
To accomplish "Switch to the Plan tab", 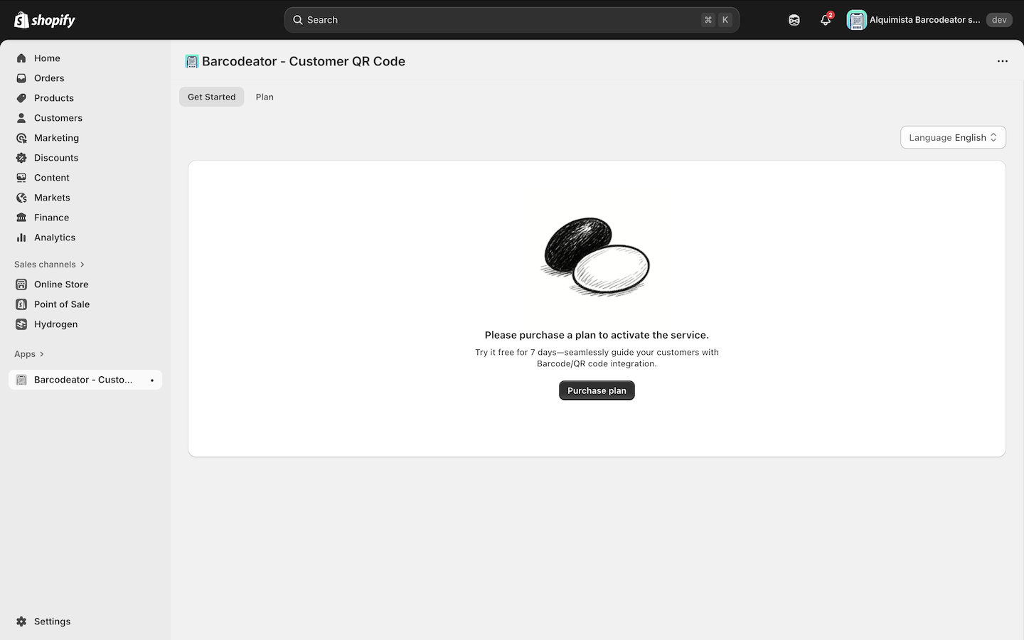I will tap(265, 97).
